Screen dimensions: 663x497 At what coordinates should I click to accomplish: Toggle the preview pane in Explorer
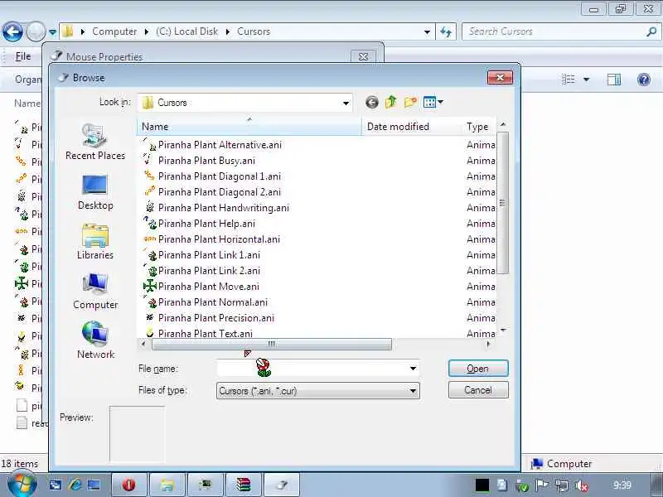coord(614,80)
